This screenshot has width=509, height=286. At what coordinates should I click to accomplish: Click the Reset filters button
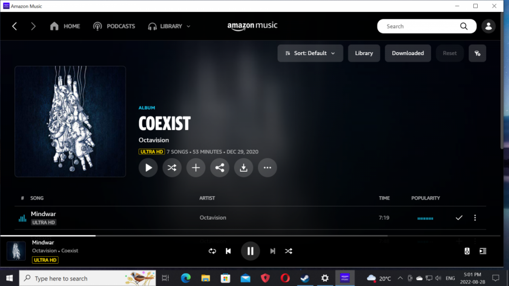pos(449,53)
